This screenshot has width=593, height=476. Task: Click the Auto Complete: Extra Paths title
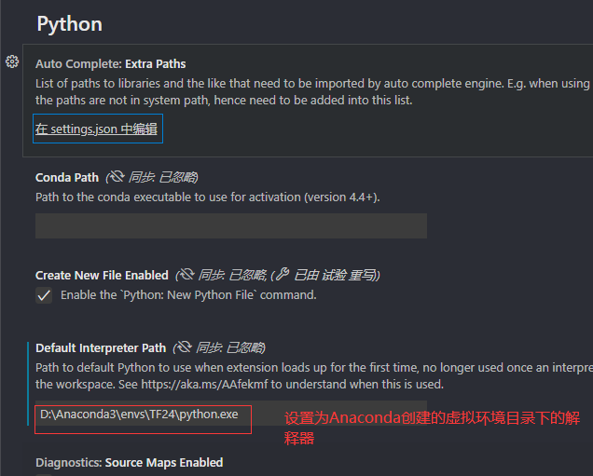point(110,64)
